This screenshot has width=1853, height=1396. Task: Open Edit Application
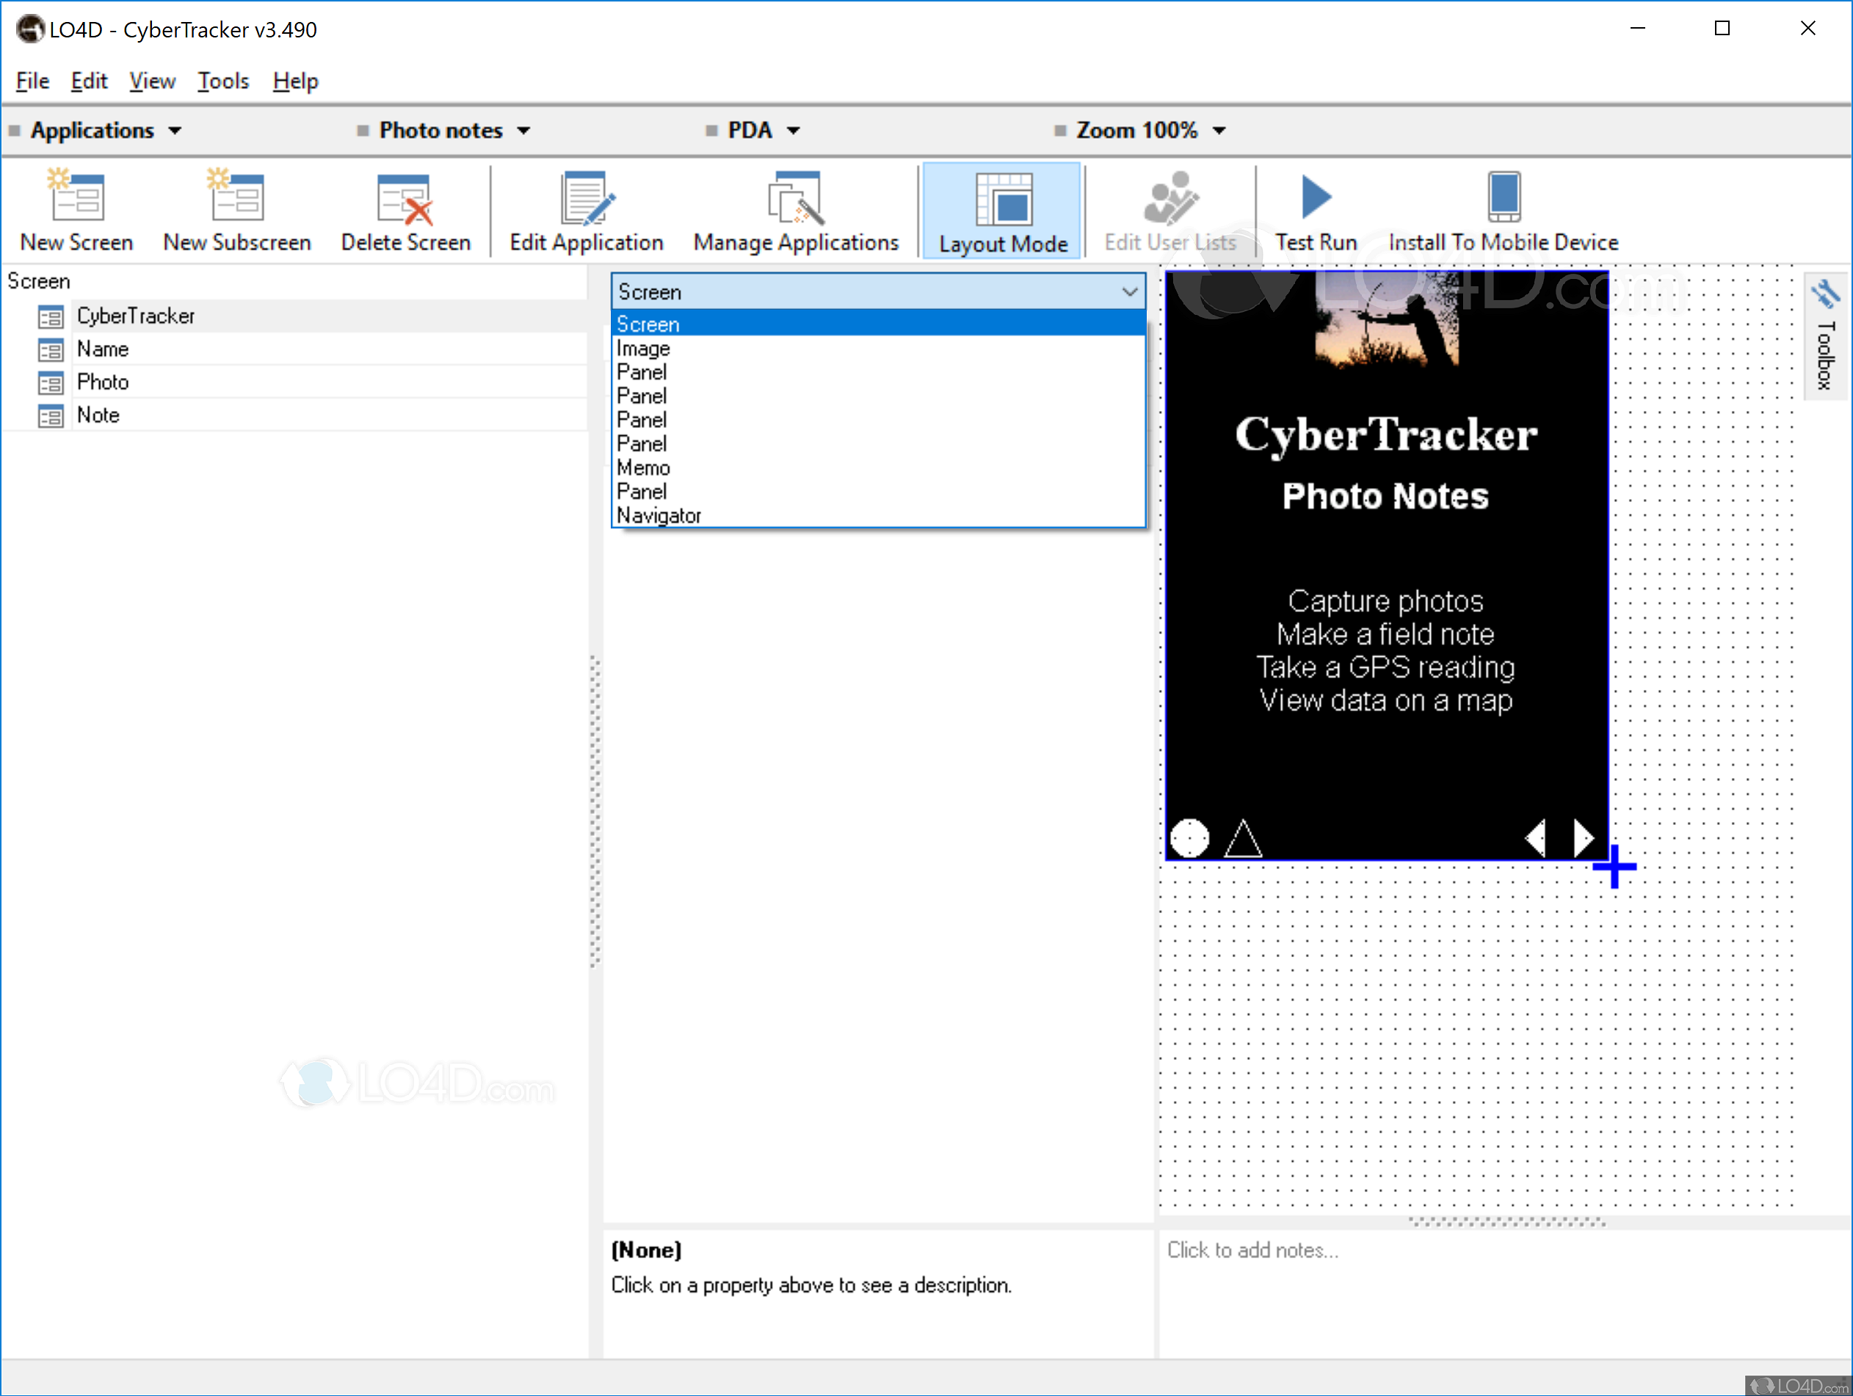pyautogui.click(x=586, y=209)
